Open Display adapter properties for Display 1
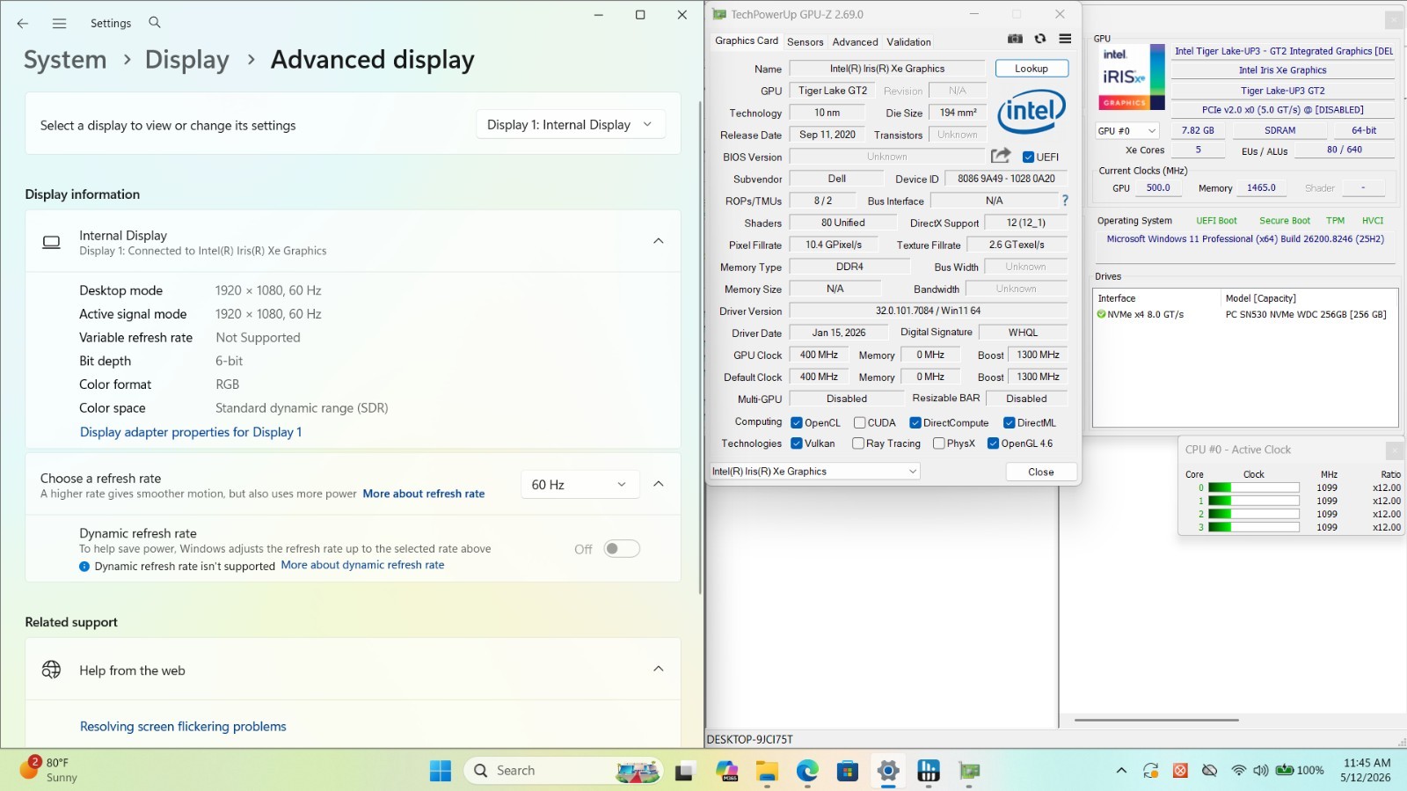Image resolution: width=1407 pixels, height=791 pixels. pyautogui.click(x=191, y=432)
